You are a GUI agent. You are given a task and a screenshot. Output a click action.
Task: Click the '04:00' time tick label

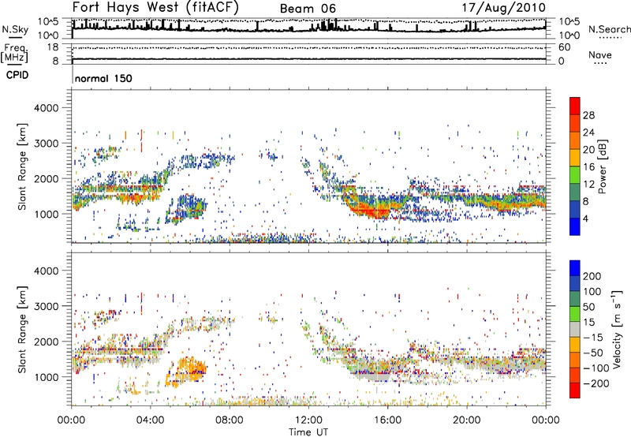pos(151,420)
